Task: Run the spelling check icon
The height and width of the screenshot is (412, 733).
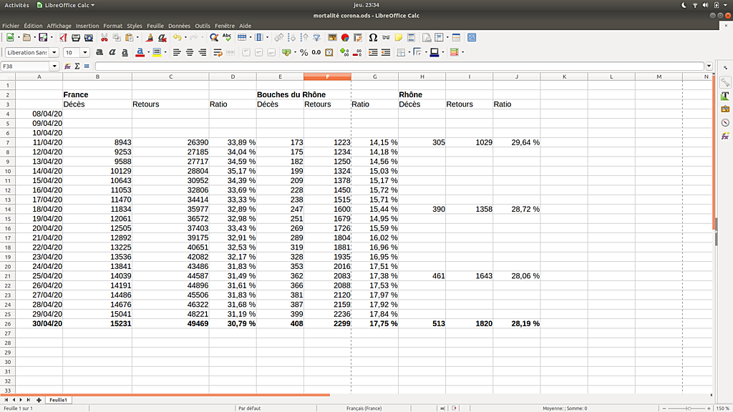Action: coord(227,37)
